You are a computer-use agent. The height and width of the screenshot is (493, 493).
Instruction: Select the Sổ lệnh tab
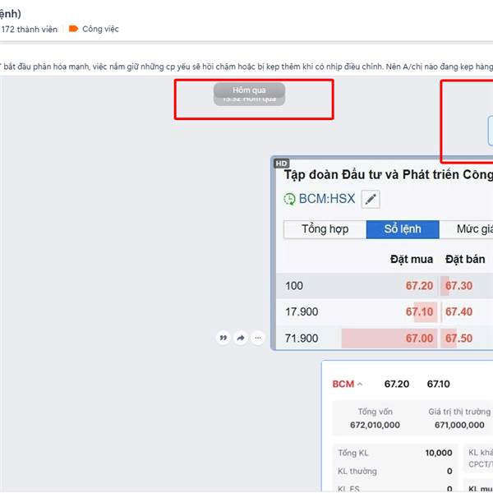pyautogui.click(x=403, y=229)
